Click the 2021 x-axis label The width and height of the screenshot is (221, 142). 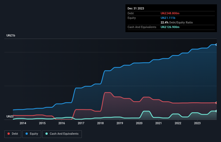point(159,123)
